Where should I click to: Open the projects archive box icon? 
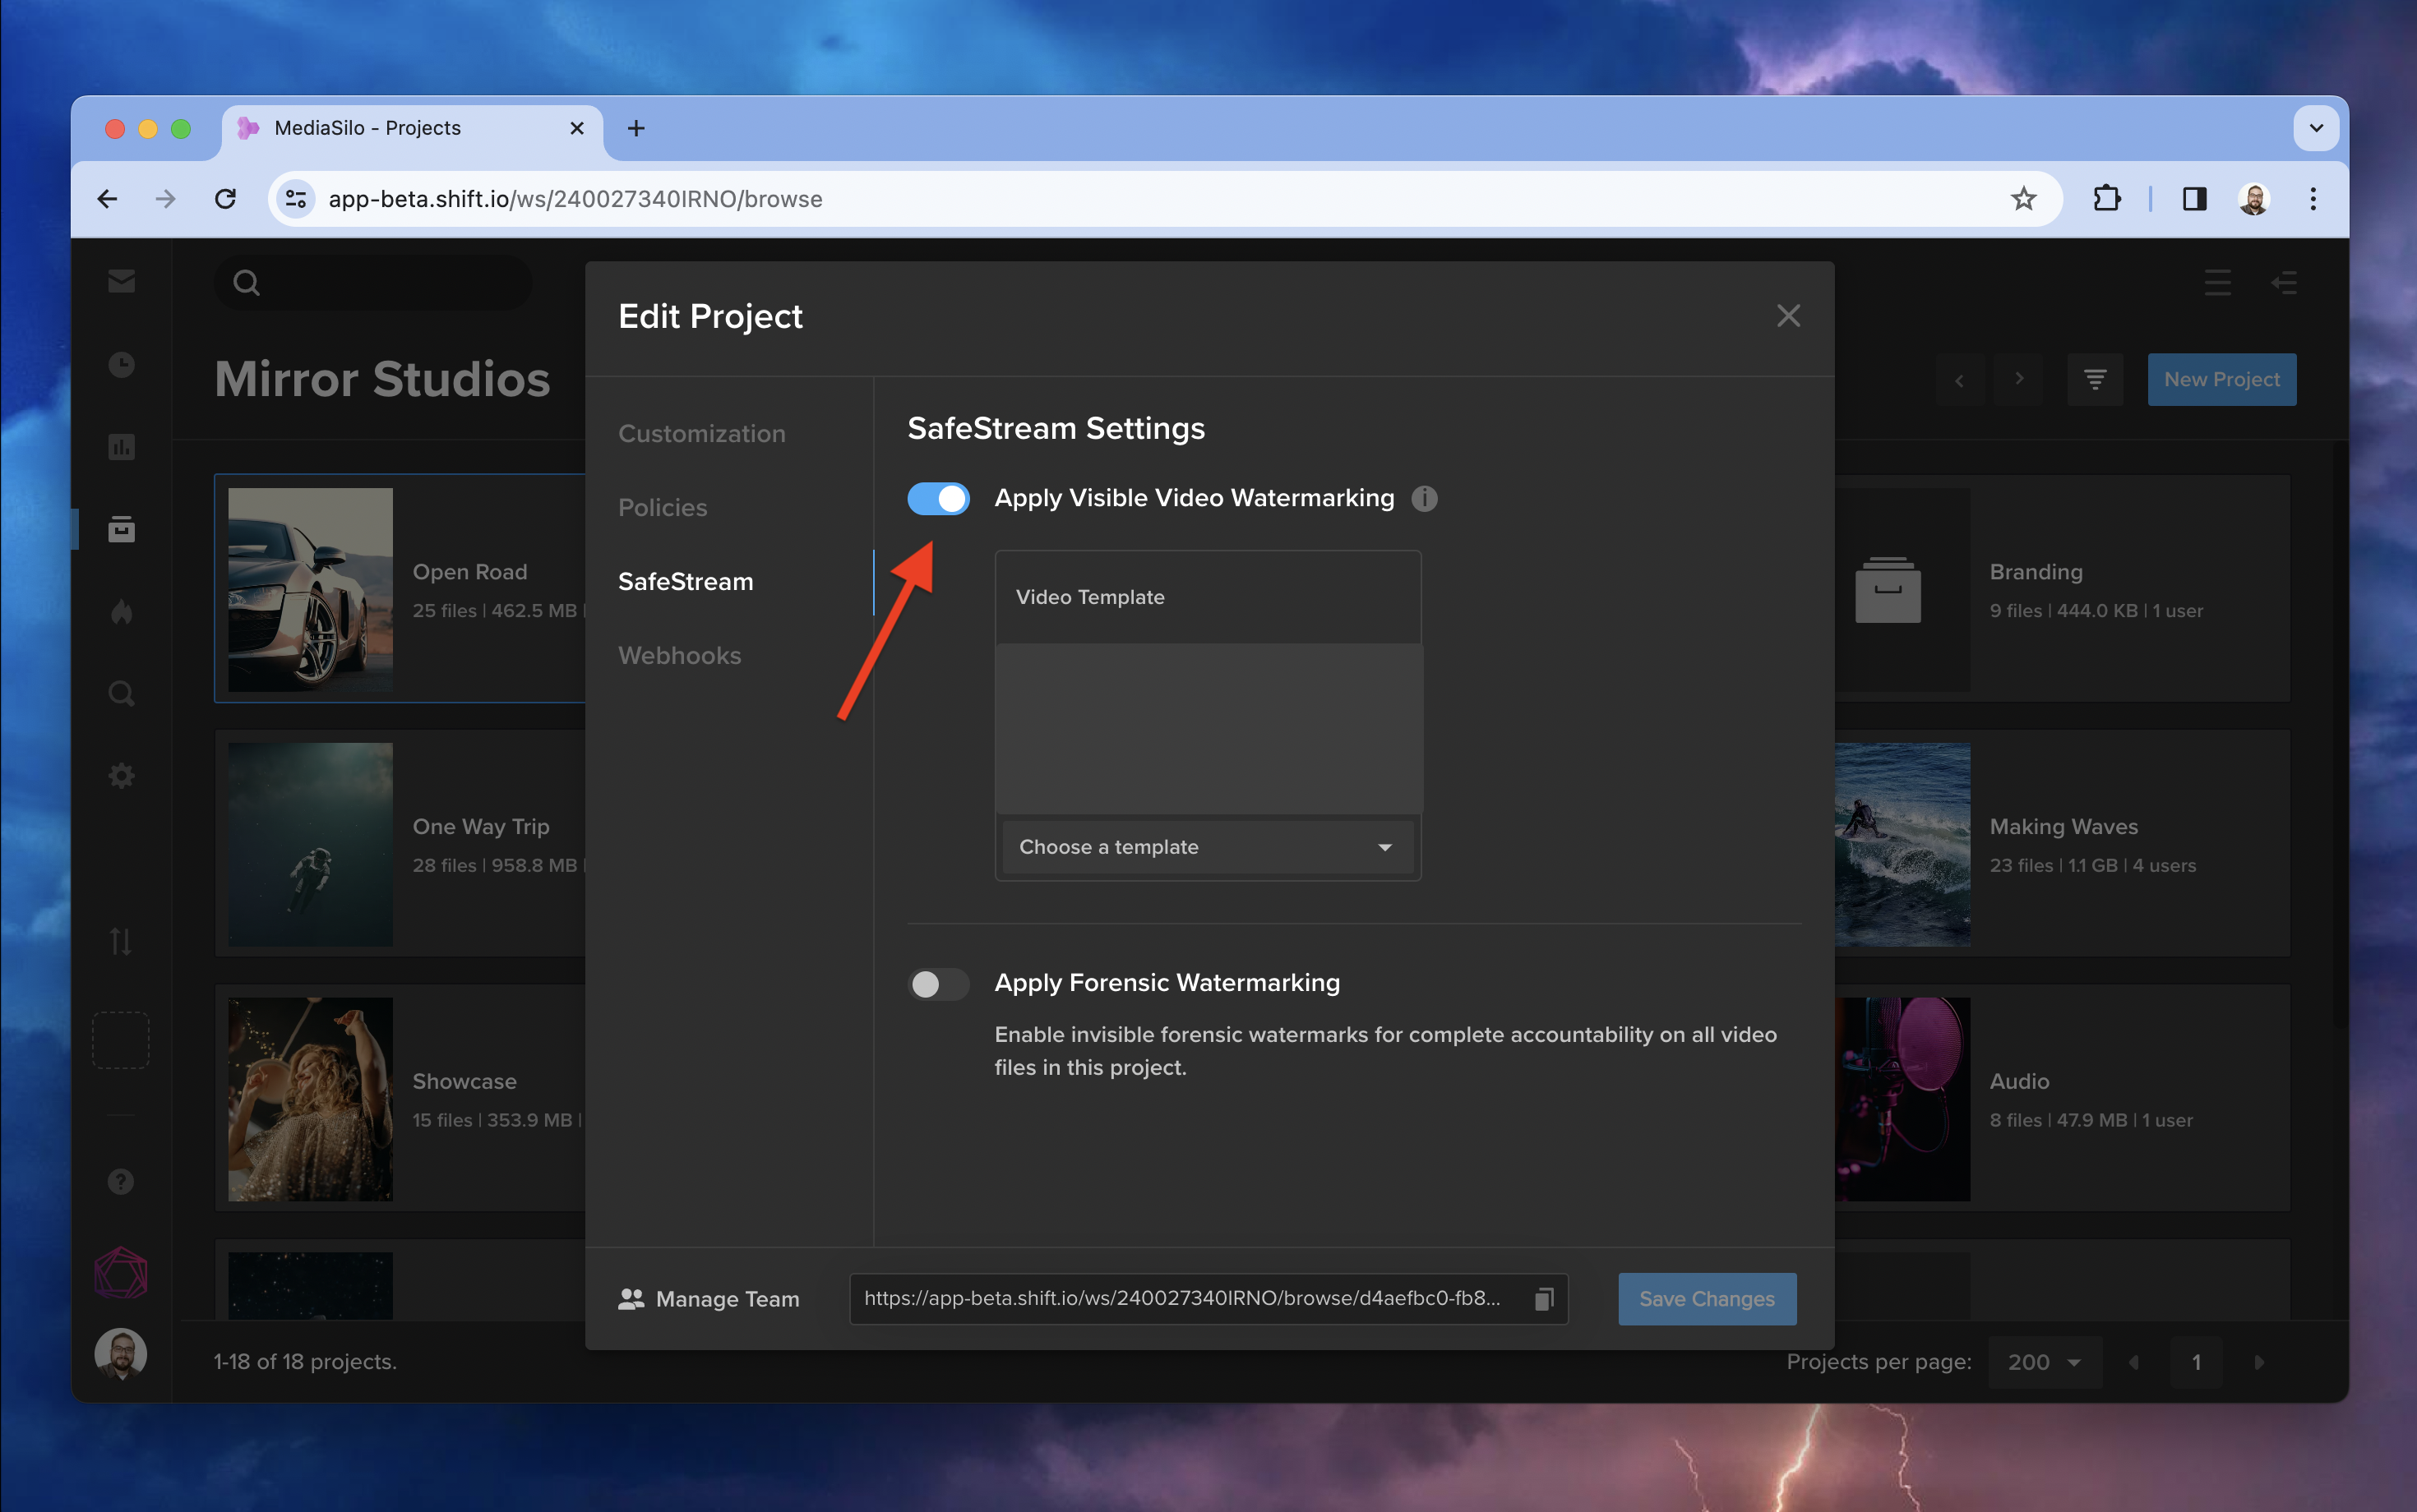121,529
